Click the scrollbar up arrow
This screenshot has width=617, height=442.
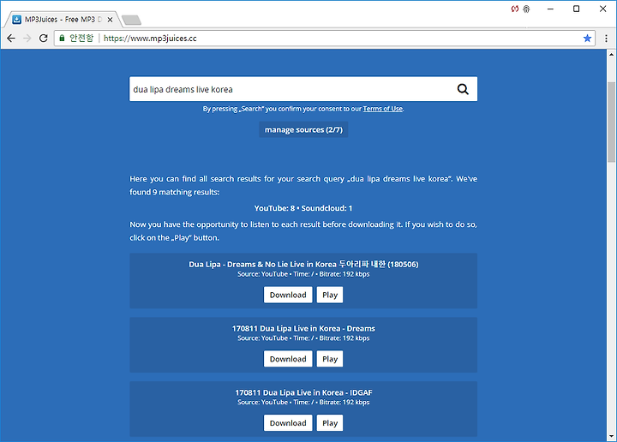pyautogui.click(x=611, y=54)
